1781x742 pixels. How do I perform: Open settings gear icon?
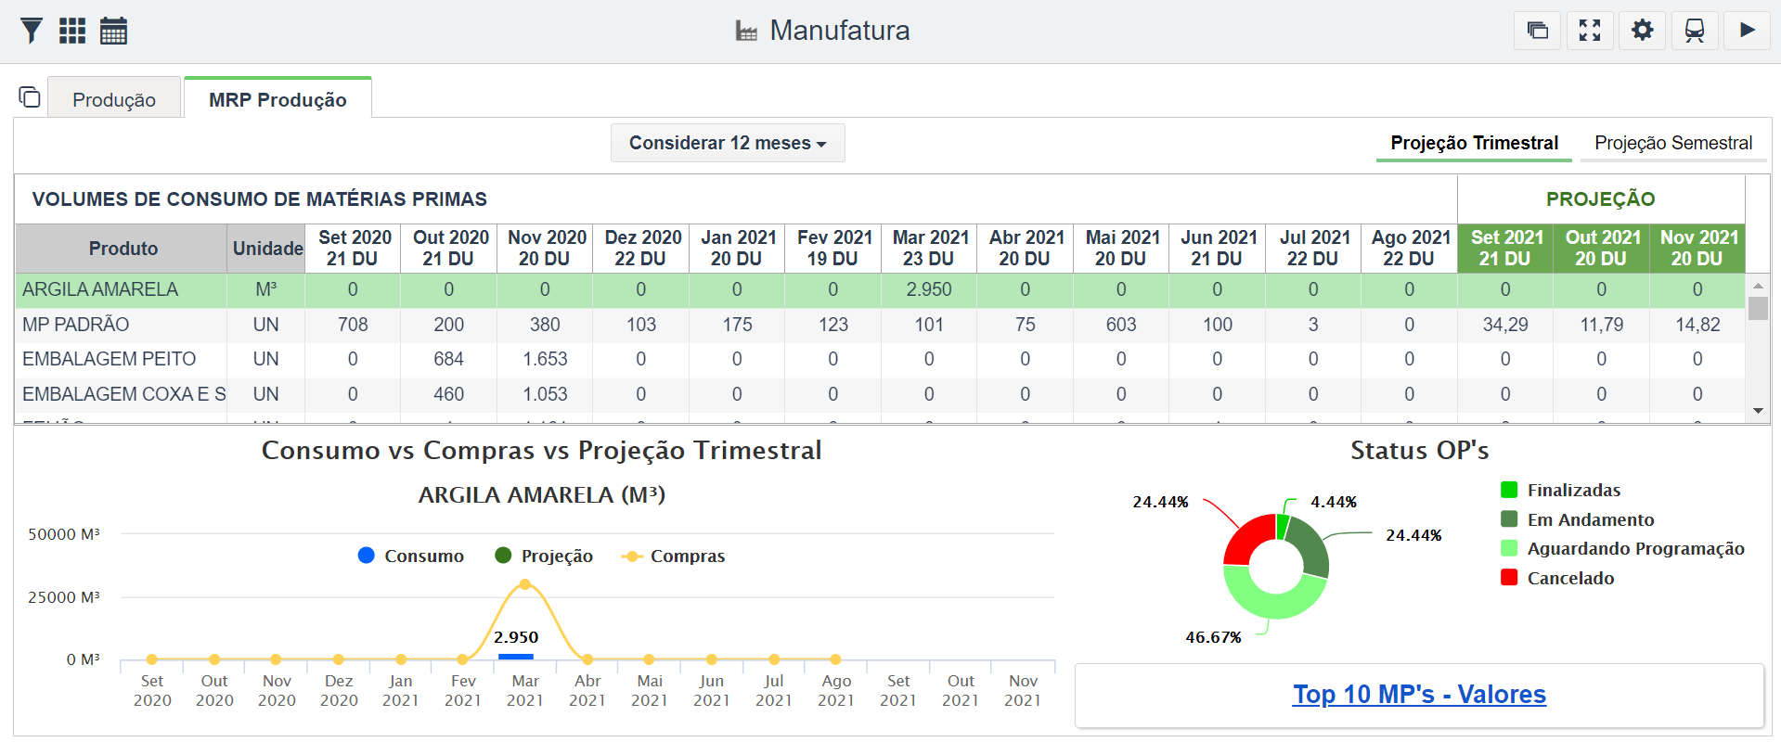pos(1642,31)
